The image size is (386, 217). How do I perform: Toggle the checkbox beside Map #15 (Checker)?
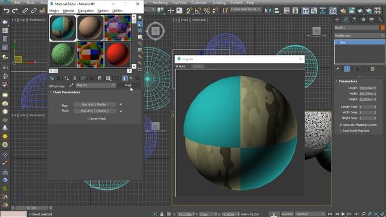121,111
